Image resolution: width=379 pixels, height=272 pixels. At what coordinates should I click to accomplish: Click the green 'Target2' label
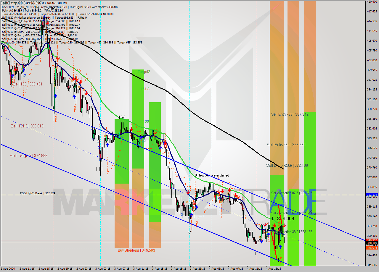coord(144,72)
